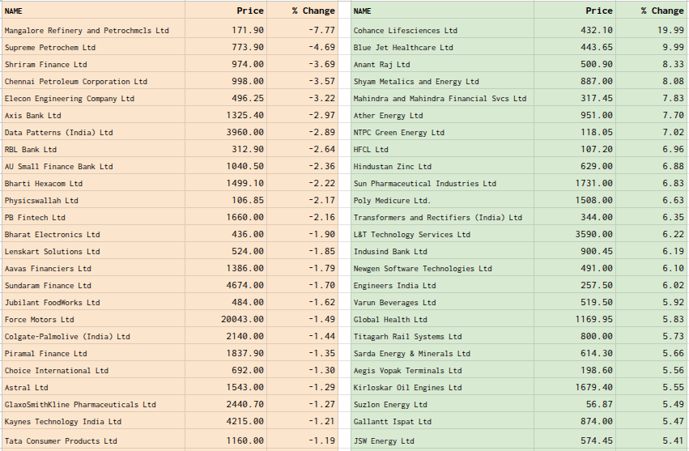Select Sarda Energy & Minerals Ltd
Image resolution: width=689 pixels, height=451 pixels.
tap(412, 353)
